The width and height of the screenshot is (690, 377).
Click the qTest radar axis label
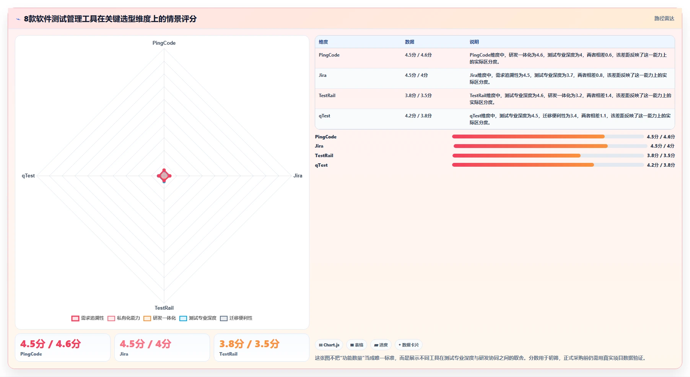pyautogui.click(x=28, y=176)
